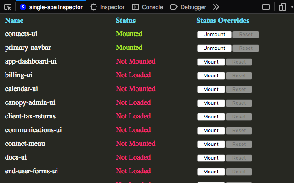Viewport: 294px width, 183px height.
Task: Mount the contact-menu application
Action: tap(211, 145)
